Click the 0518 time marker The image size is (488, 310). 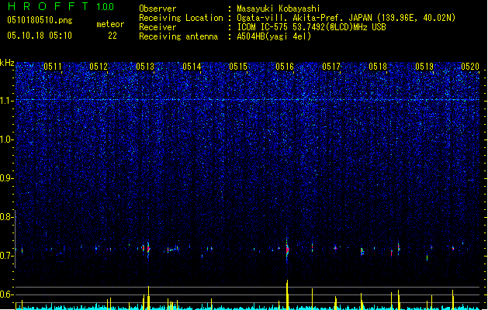coord(378,67)
